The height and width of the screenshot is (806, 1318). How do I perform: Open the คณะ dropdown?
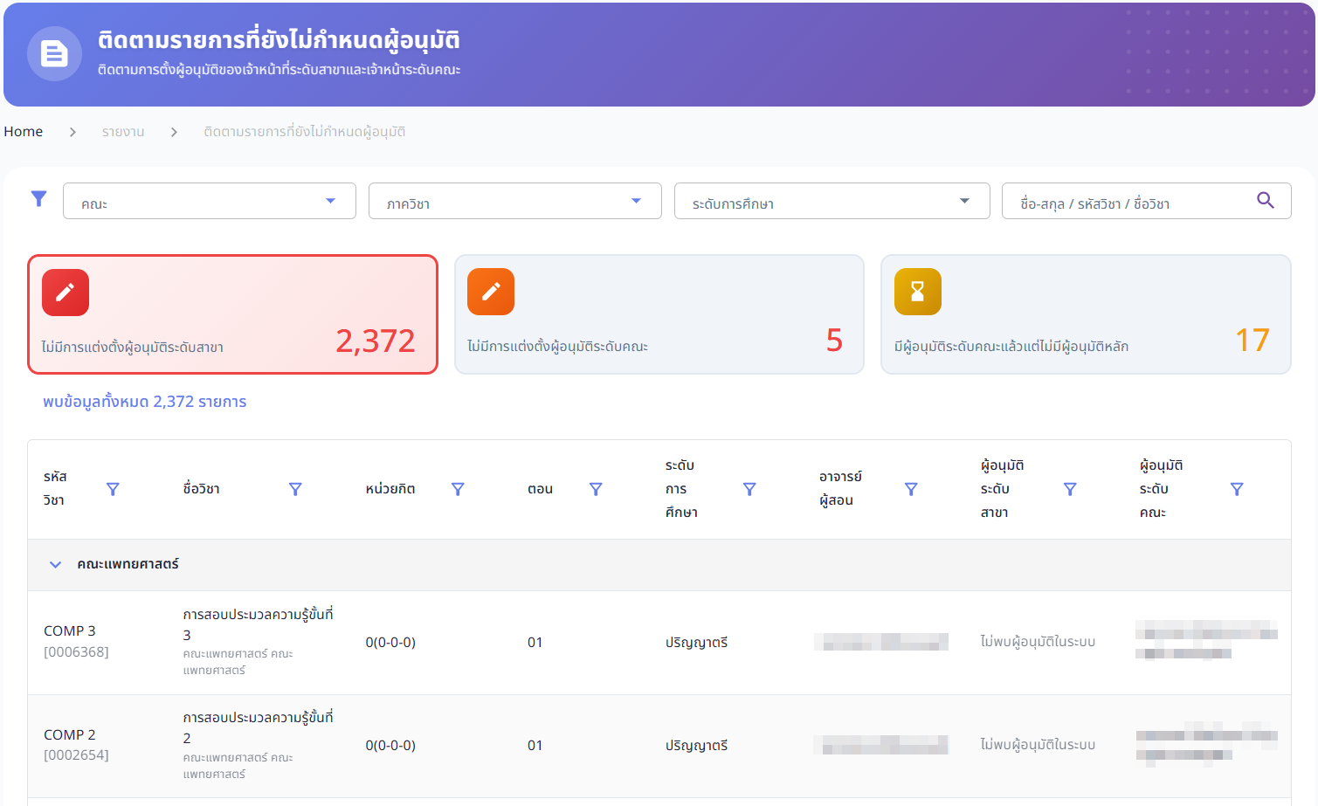tap(210, 201)
